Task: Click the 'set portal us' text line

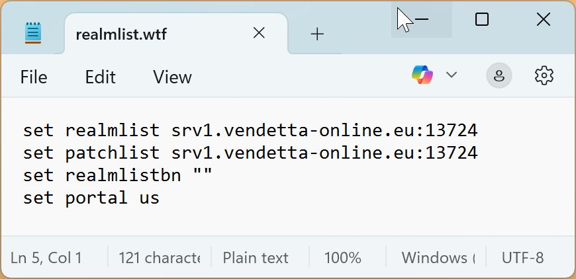Action: pyautogui.click(x=91, y=198)
